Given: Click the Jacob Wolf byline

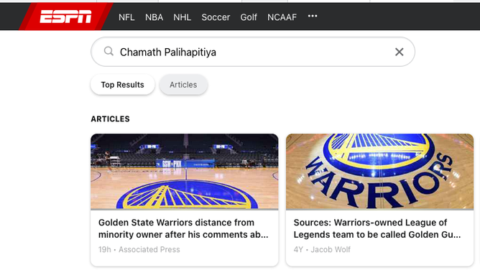Looking at the screenshot, I should [331, 249].
